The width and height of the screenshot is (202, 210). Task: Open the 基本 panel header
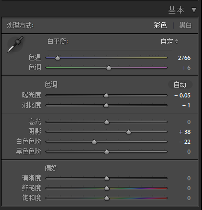[176, 10]
